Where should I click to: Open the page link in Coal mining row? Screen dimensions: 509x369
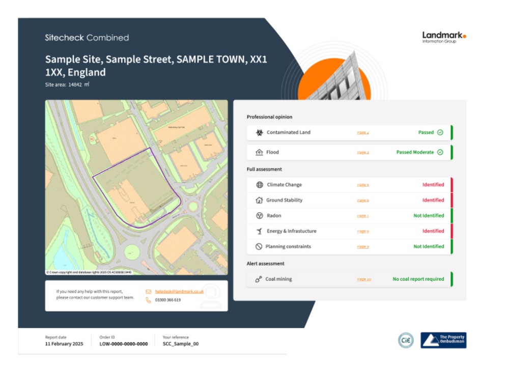click(364, 279)
